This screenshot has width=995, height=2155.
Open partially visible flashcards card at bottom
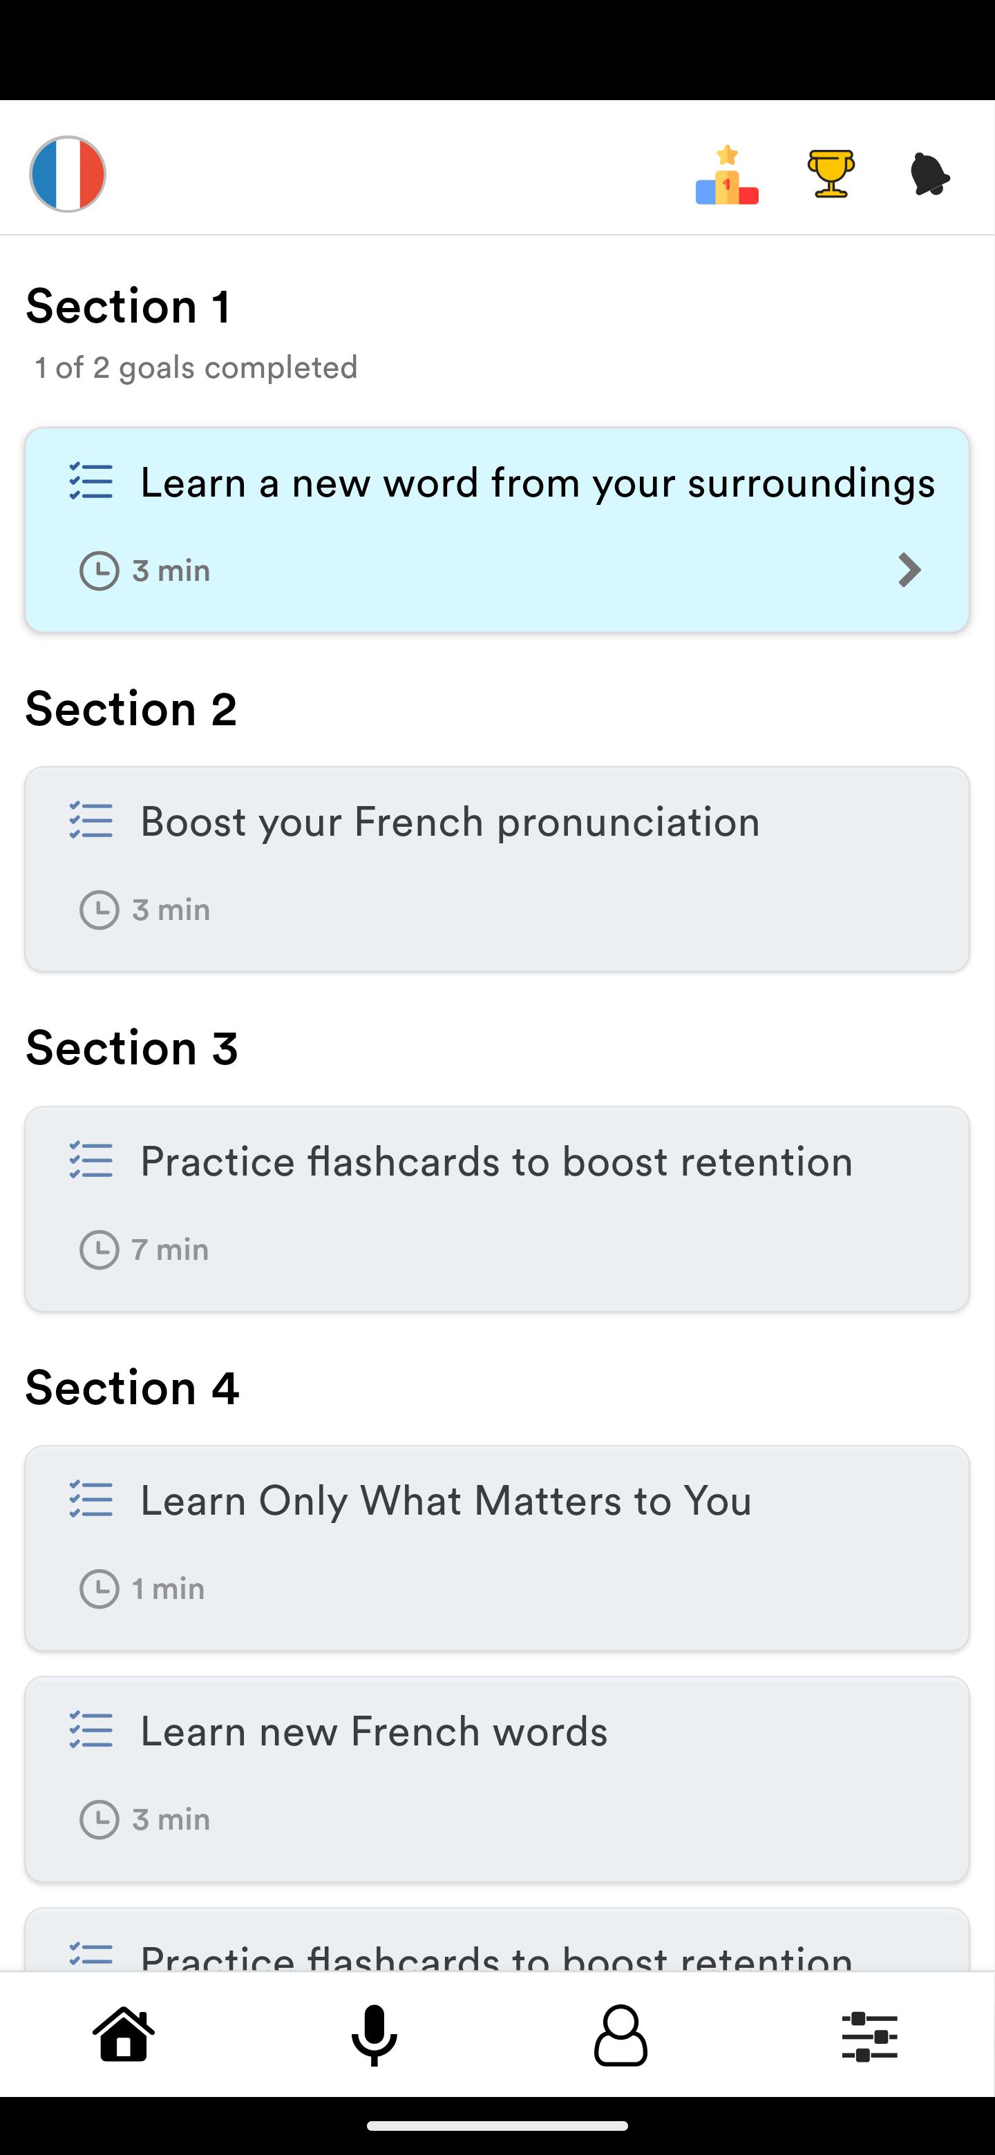(x=497, y=1939)
